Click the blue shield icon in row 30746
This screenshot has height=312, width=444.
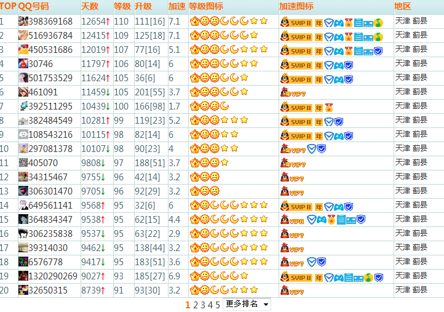pyautogui.click(x=349, y=65)
